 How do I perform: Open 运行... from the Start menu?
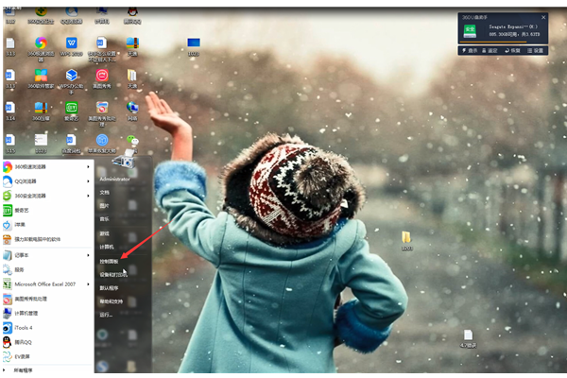106,315
